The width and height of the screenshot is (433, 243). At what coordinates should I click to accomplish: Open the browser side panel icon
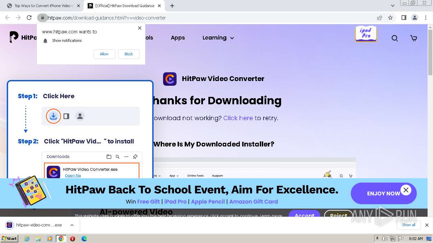coord(404,18)
